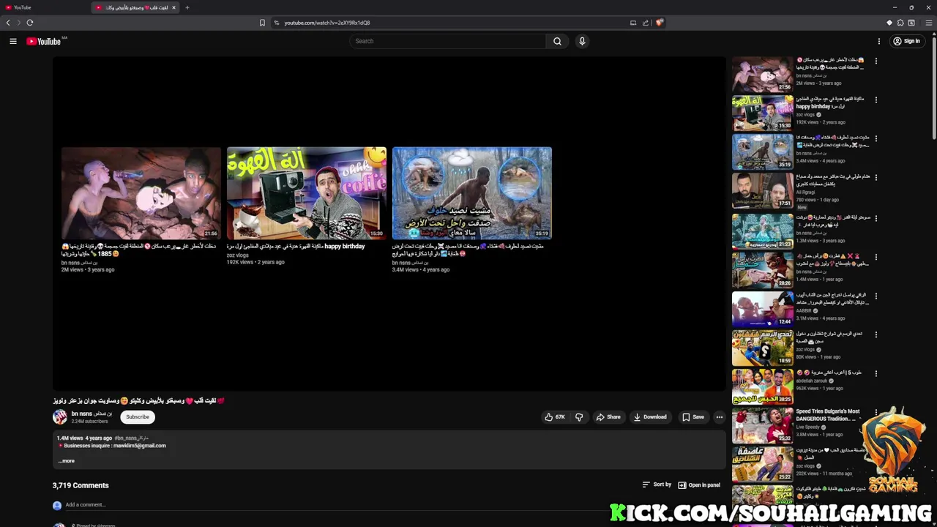Image resolution: width=937 pixels, height=527 pixels.
Task: Dislike the video with thumbs-down
Action: tap(579, 417)
